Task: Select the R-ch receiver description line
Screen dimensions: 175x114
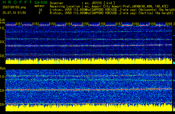Action: pyautogui.click(x=112, y=13)
